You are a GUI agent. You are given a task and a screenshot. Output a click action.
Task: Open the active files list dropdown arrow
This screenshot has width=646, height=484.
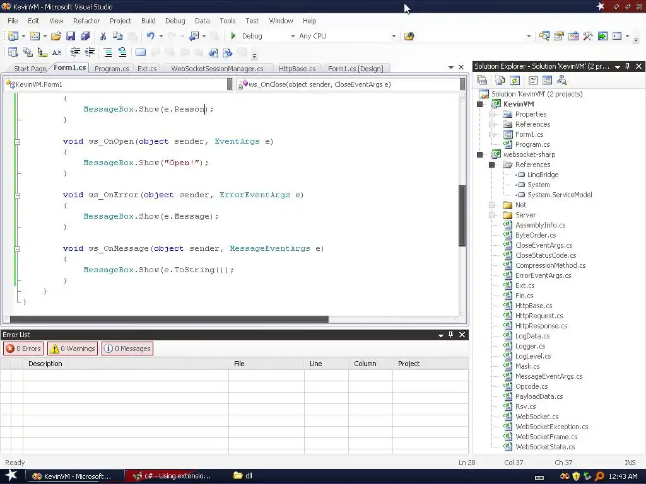[450, 67]
